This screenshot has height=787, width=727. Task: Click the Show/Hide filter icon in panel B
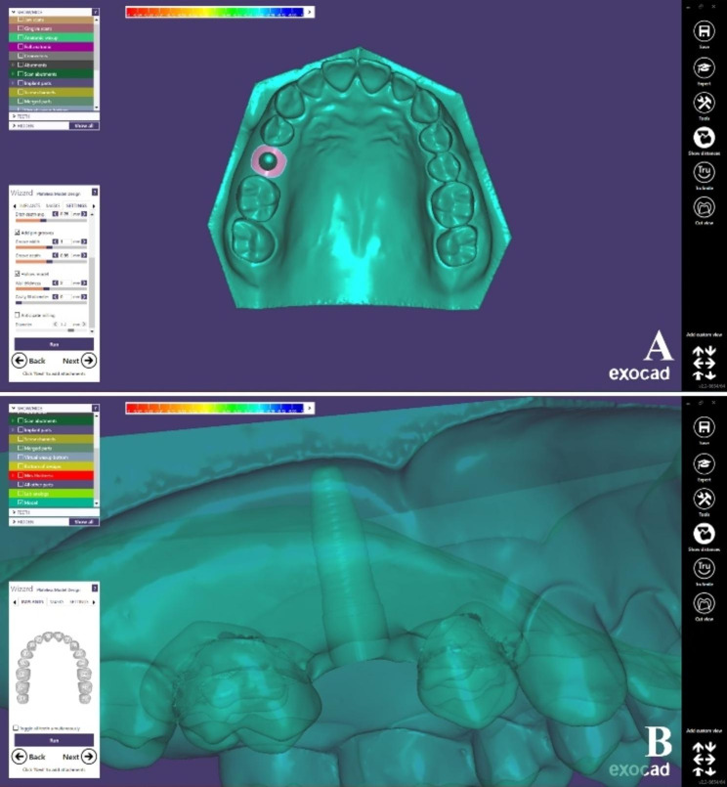[x=96, y=408]
